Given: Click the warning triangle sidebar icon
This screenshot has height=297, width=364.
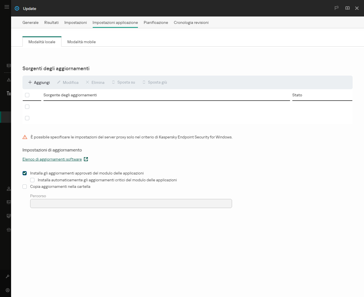Looking at the screenshot, I should pyautogui.click(x=9, y=80).
